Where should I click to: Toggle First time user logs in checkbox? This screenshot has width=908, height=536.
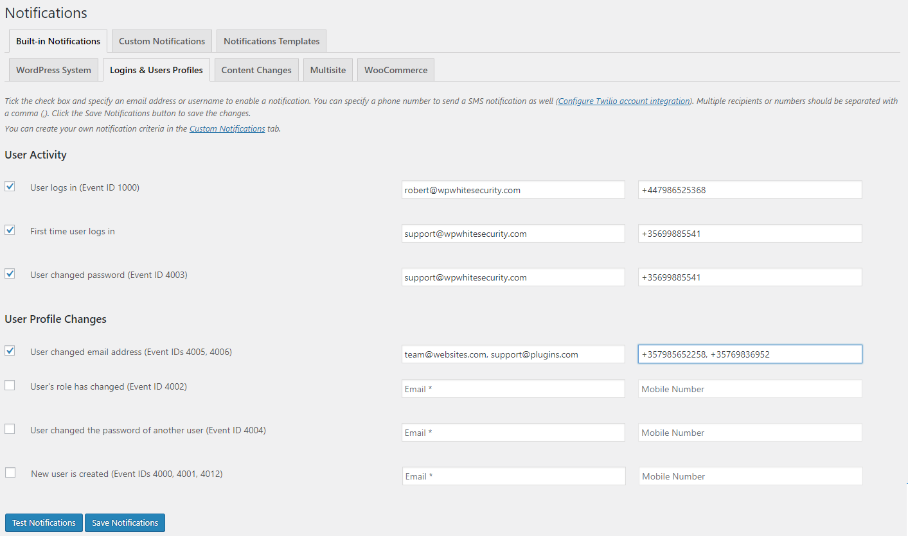click(x=10, y=230)
